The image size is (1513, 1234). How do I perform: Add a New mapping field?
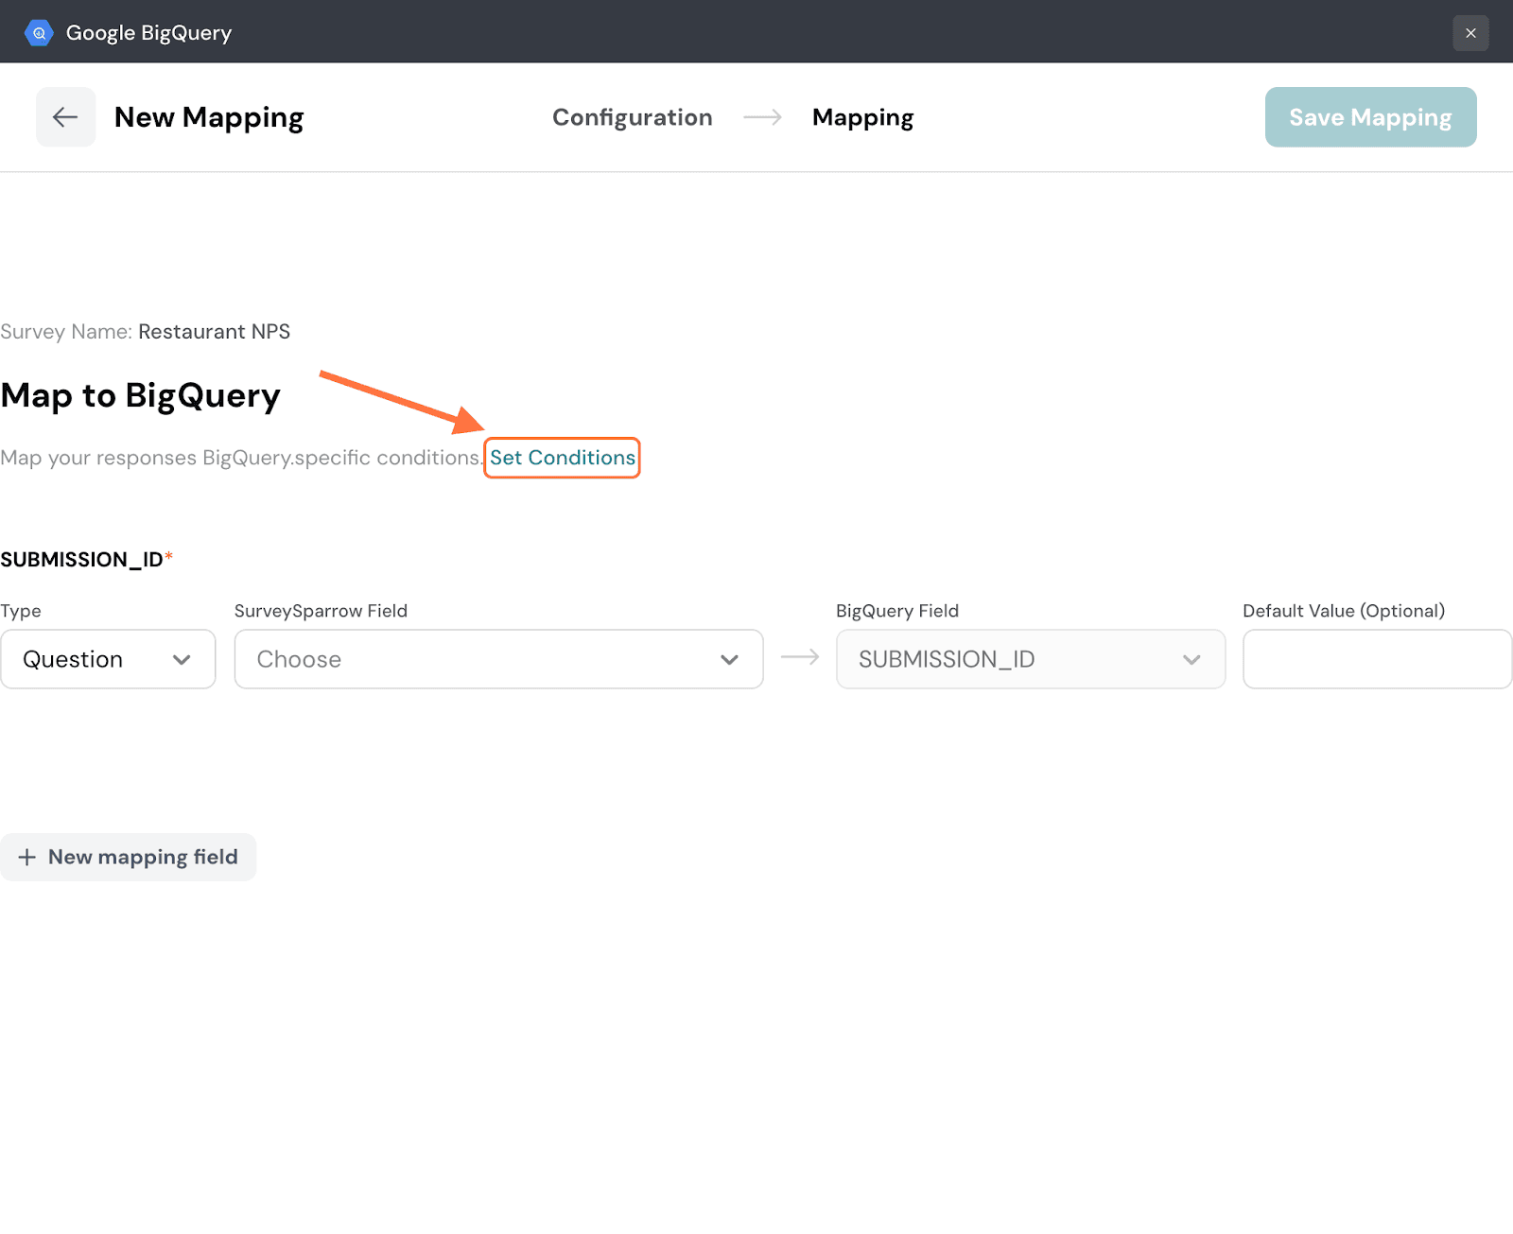click(x=129, y=857)
